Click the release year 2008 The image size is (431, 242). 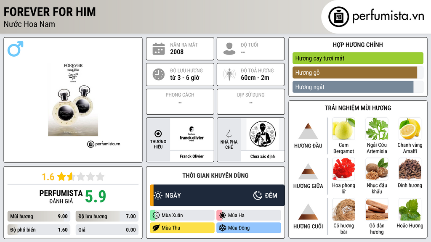[177, 52]
